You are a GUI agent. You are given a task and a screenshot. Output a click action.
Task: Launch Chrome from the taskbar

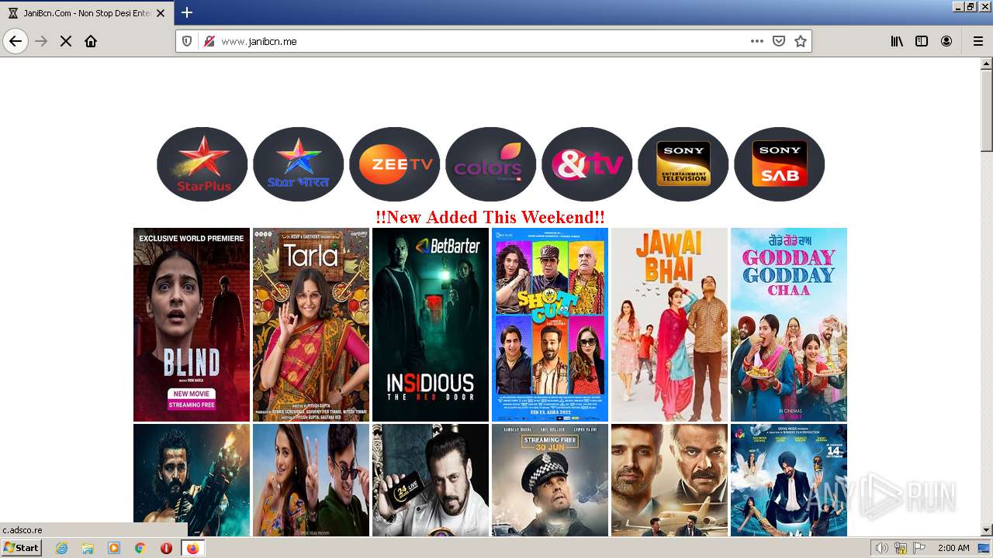(x=140, y=548)
